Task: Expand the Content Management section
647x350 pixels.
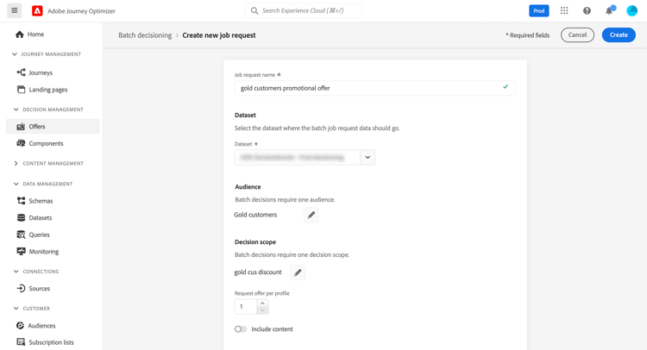Action: point(16,163)
